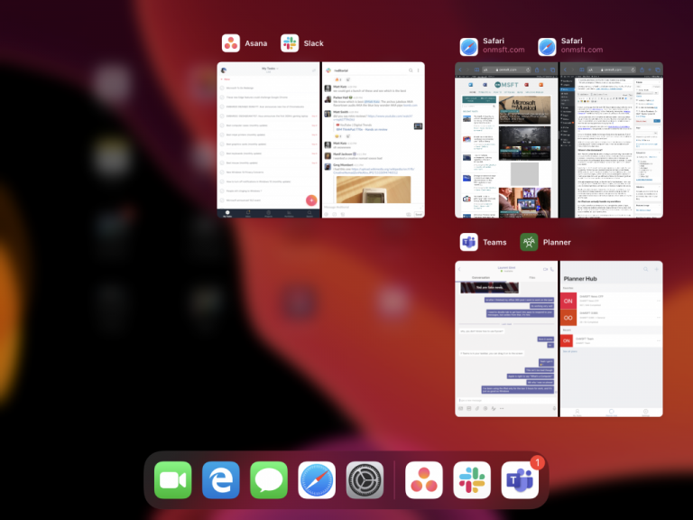
Task: Open Asana from the dock's recent apps
Action: [x=424, y=479]
